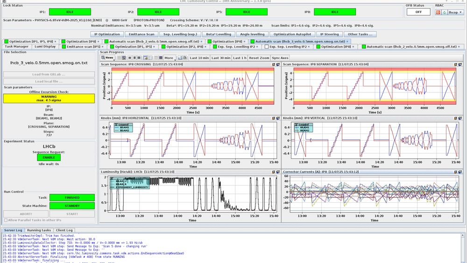Open the More dropdown in chart toolbar
This screenshot has width=467, height=263.
pos(170,58)
